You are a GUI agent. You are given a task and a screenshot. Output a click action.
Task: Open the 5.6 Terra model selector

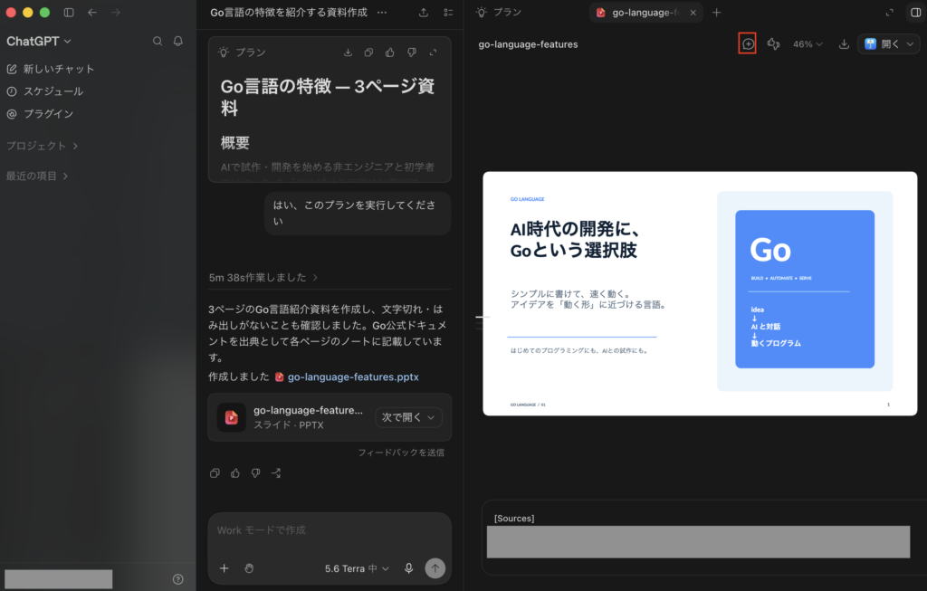357,568
